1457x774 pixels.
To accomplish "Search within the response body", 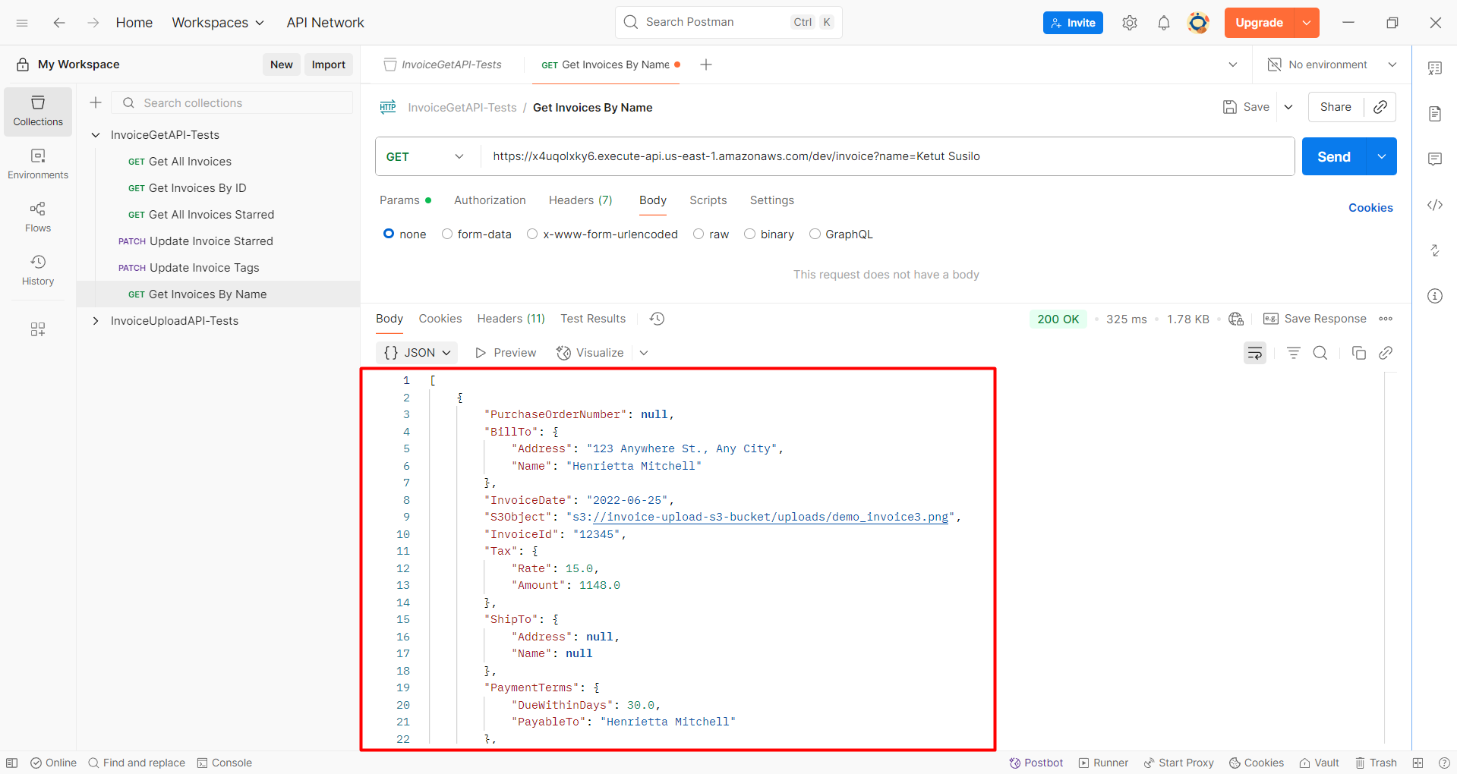I will [x=1320, y=352].
